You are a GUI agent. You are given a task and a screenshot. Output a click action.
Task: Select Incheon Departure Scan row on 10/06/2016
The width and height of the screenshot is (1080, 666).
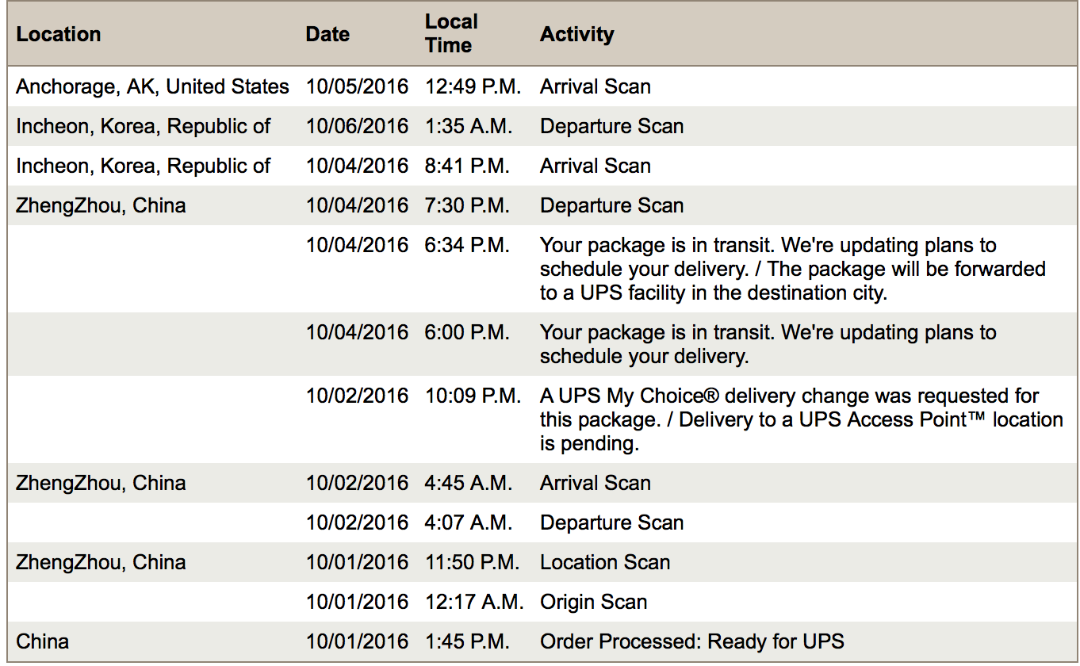click(540, 126)
